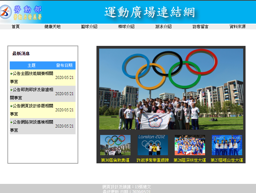
Task: Select the 深圳世大運 team thumbnail image
Action: point(190,145)
